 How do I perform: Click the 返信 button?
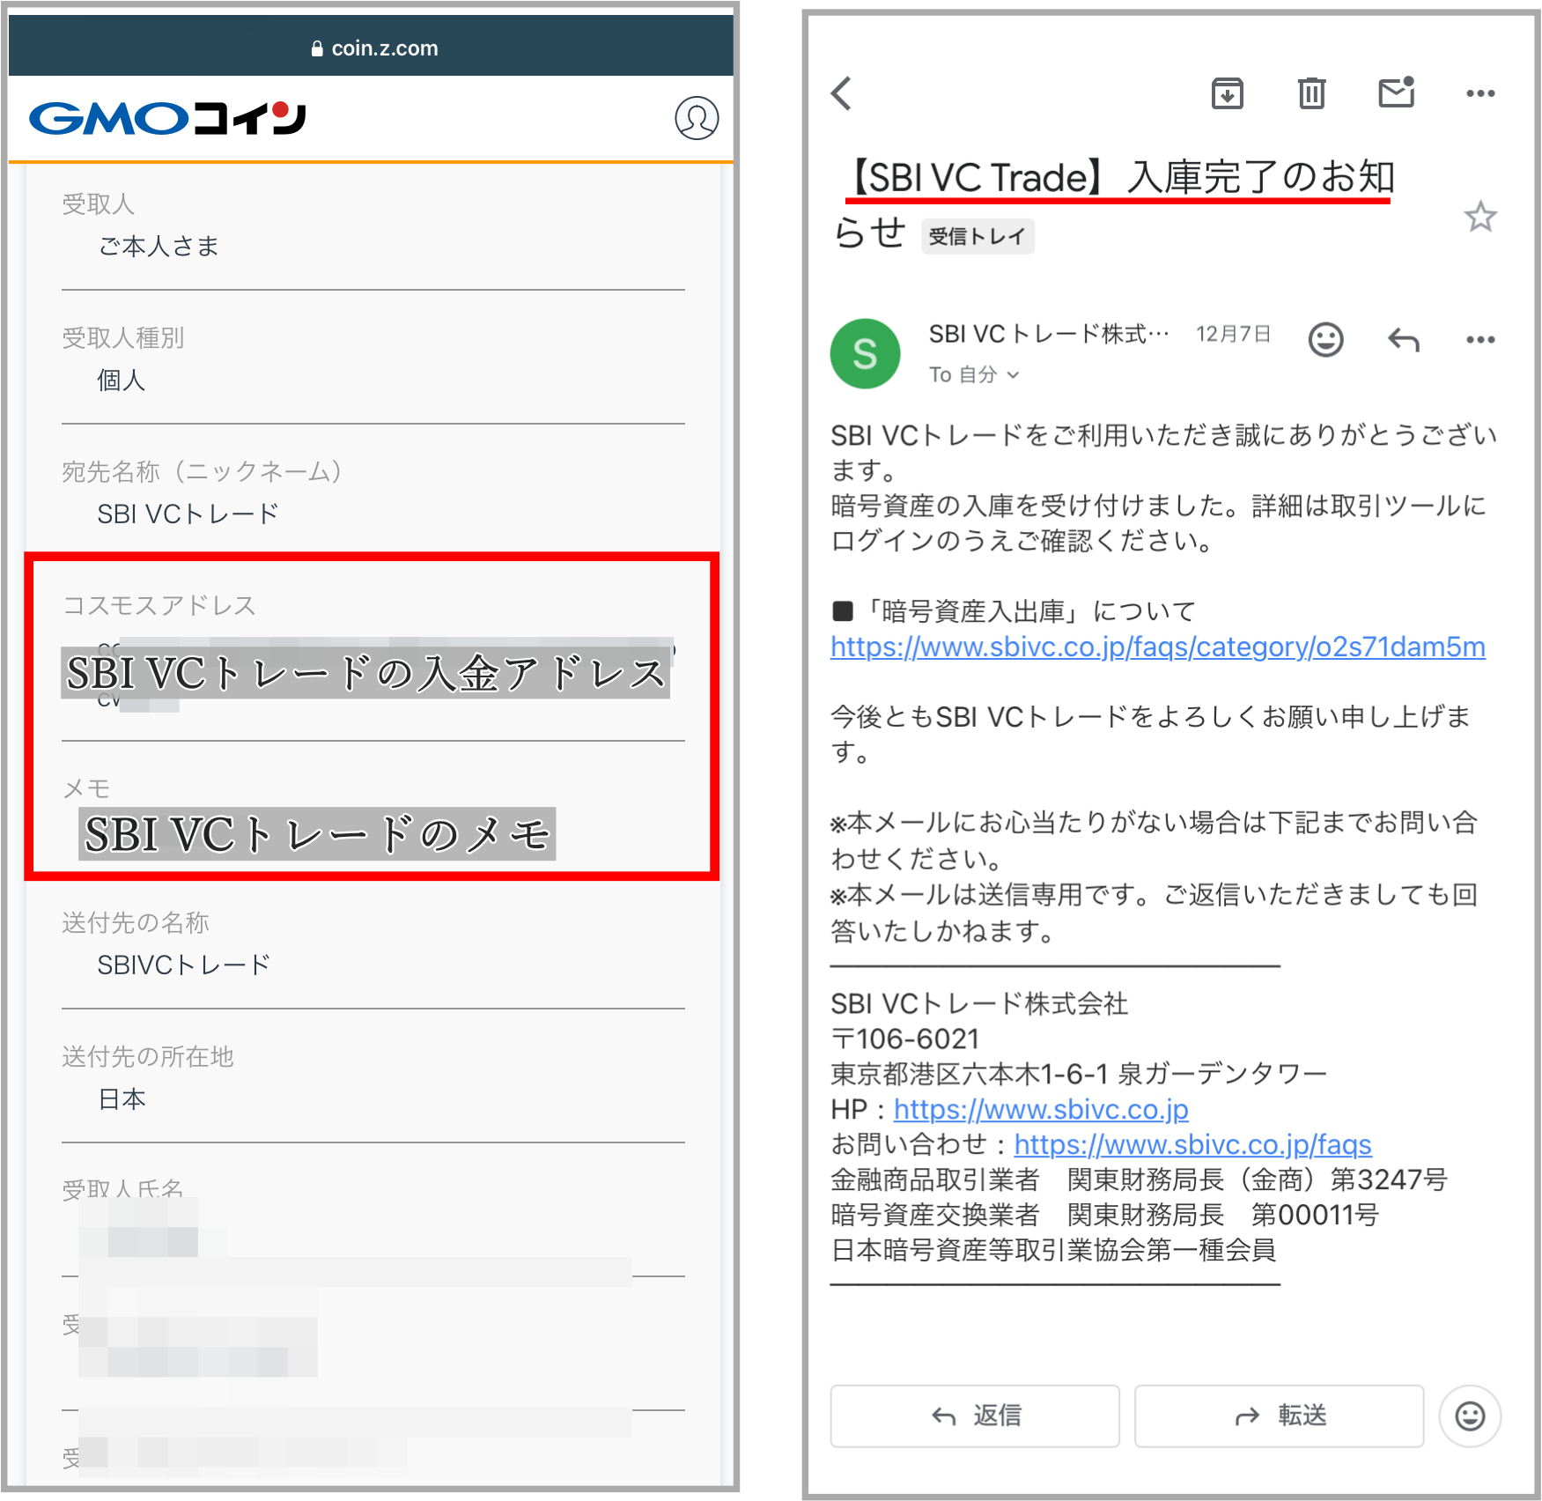click(x=975, y=1416)
